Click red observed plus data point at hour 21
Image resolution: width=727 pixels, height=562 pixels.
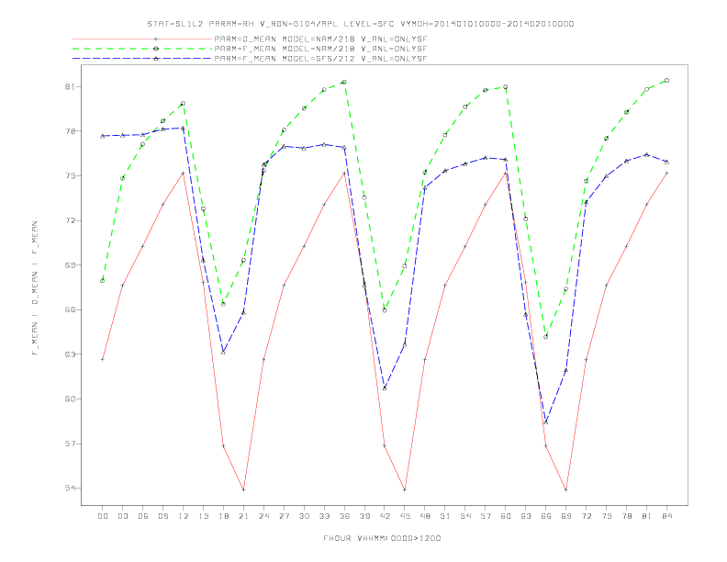243,489
